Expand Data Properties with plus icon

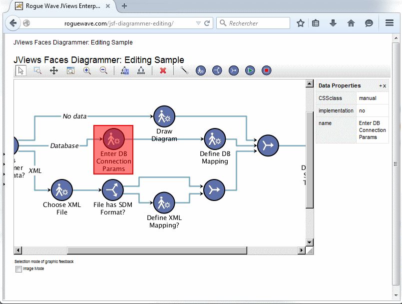380,86
